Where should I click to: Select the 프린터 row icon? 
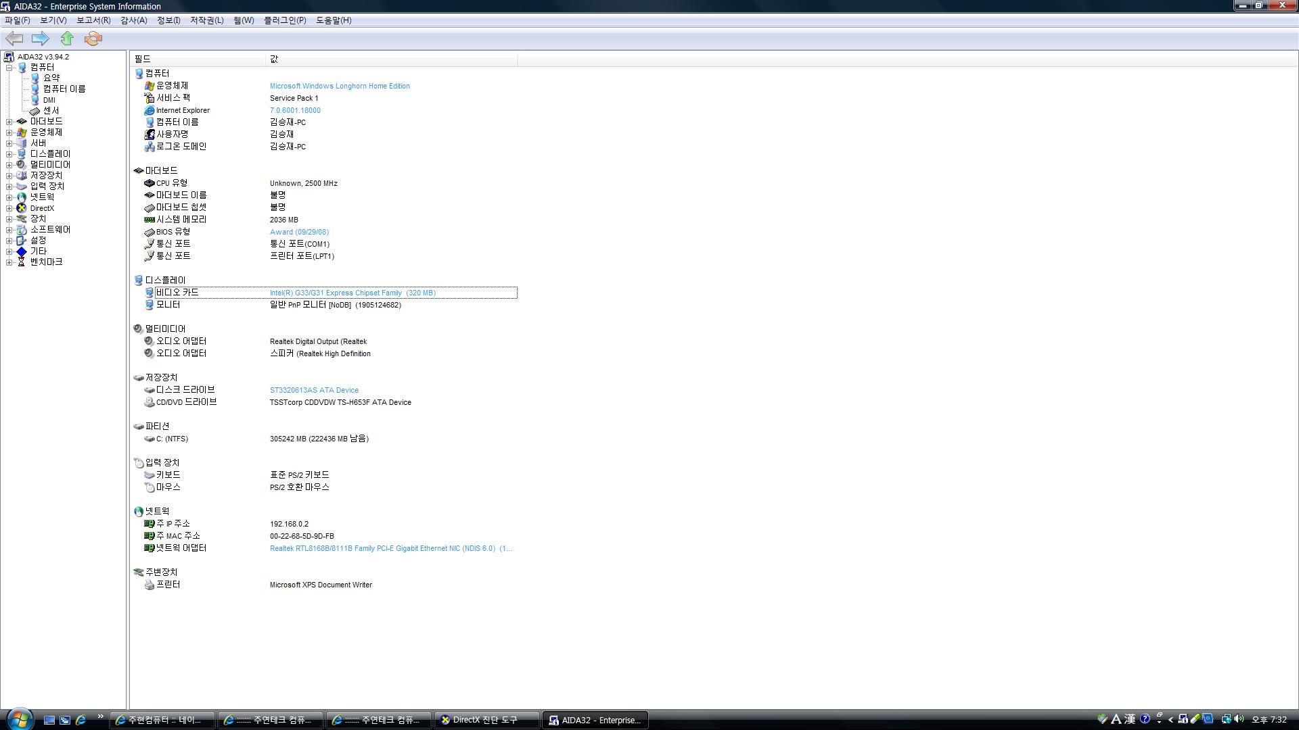[x=150, y=585]
